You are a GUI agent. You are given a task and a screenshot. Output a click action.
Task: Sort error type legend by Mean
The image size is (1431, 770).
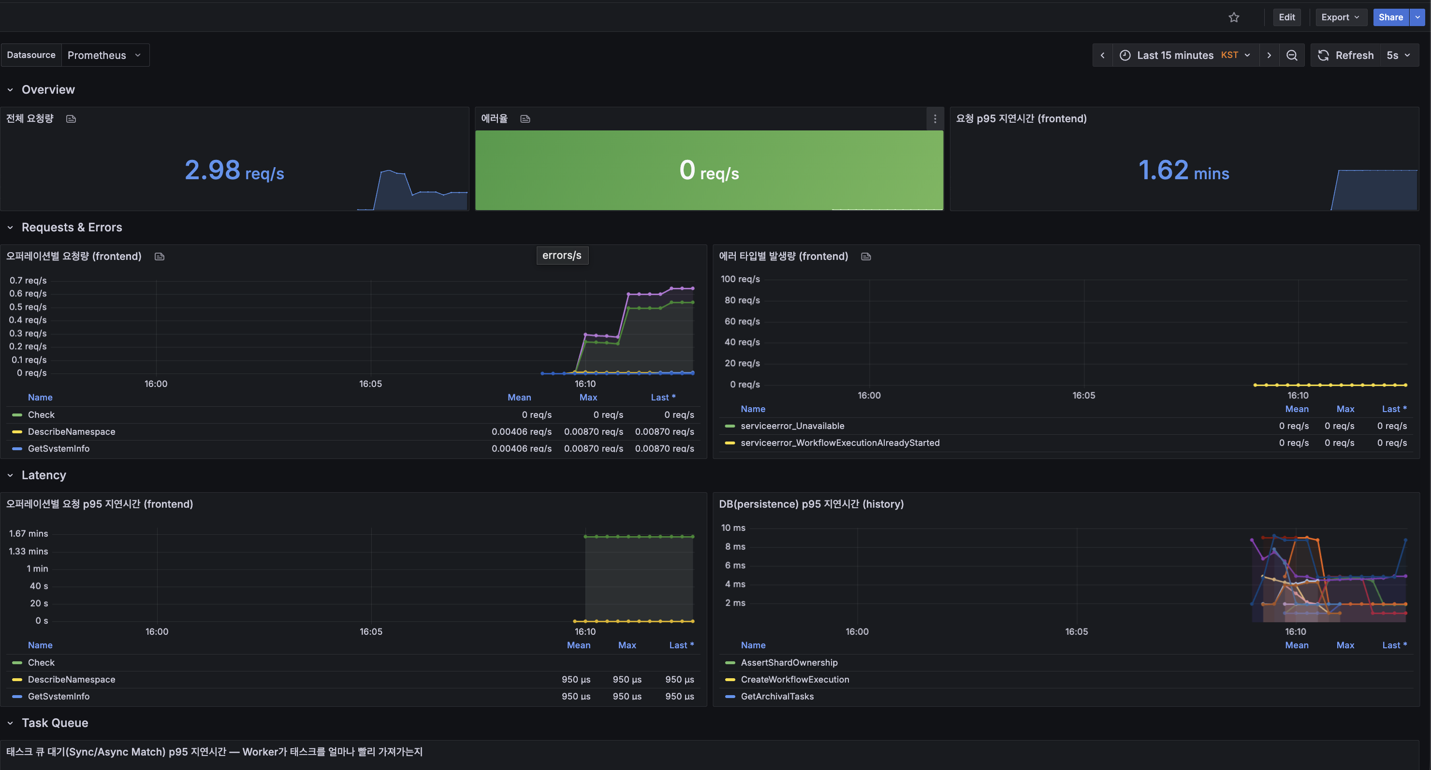tap(1297, 409)
